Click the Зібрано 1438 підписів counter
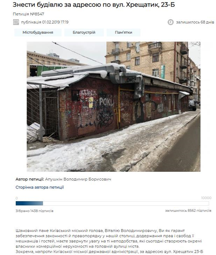The width and height of the screenshot is (216, 255). click(x=34, y=211)
